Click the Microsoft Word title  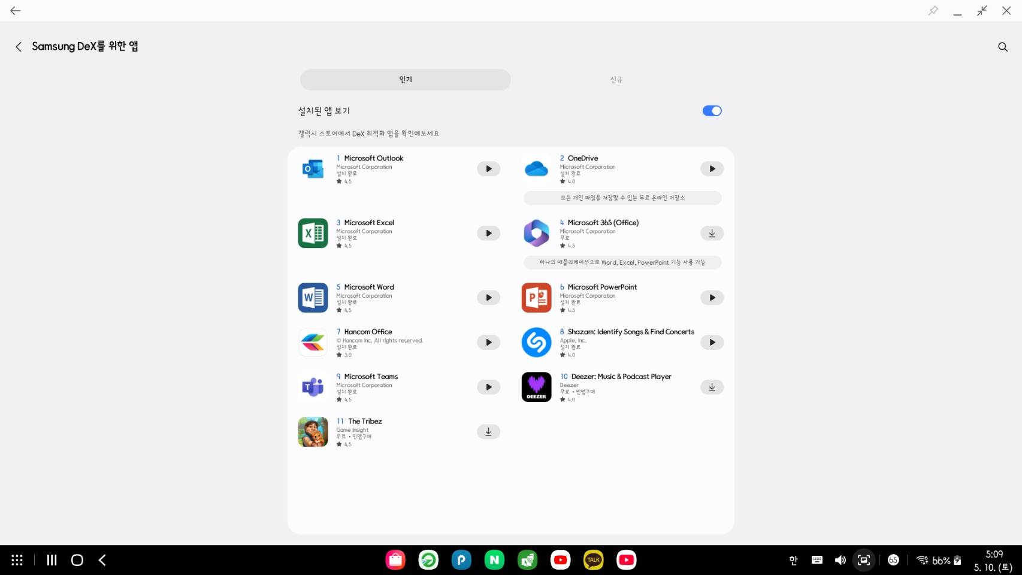(369, 287)
